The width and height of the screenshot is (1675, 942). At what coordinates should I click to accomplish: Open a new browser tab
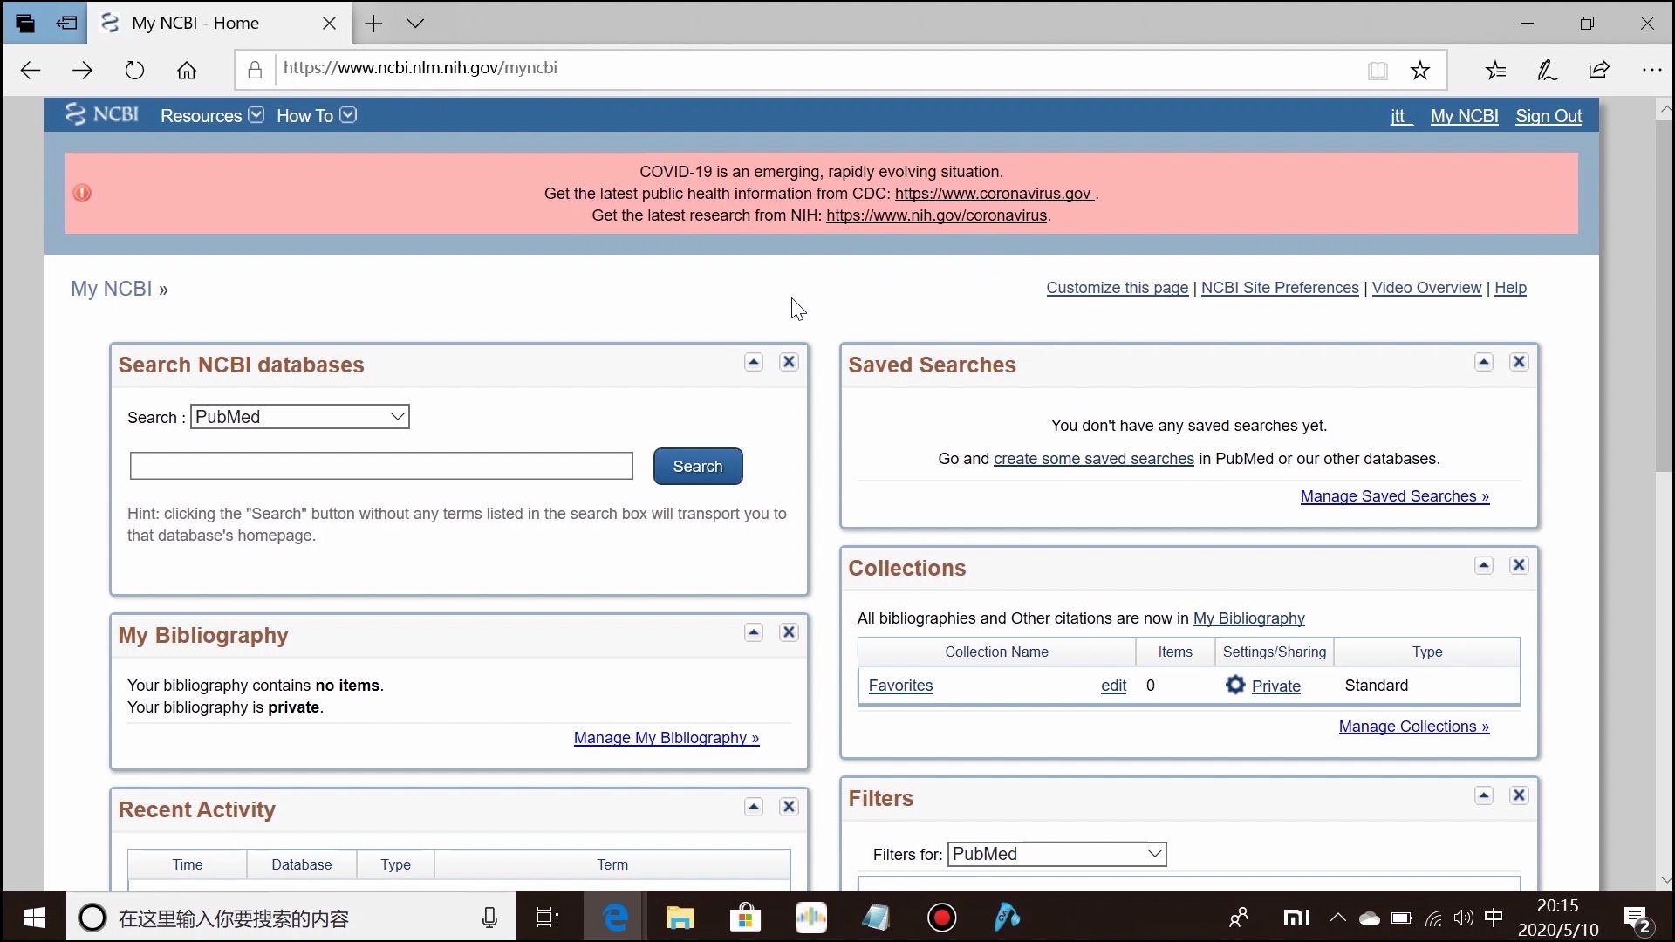point(373,24)
